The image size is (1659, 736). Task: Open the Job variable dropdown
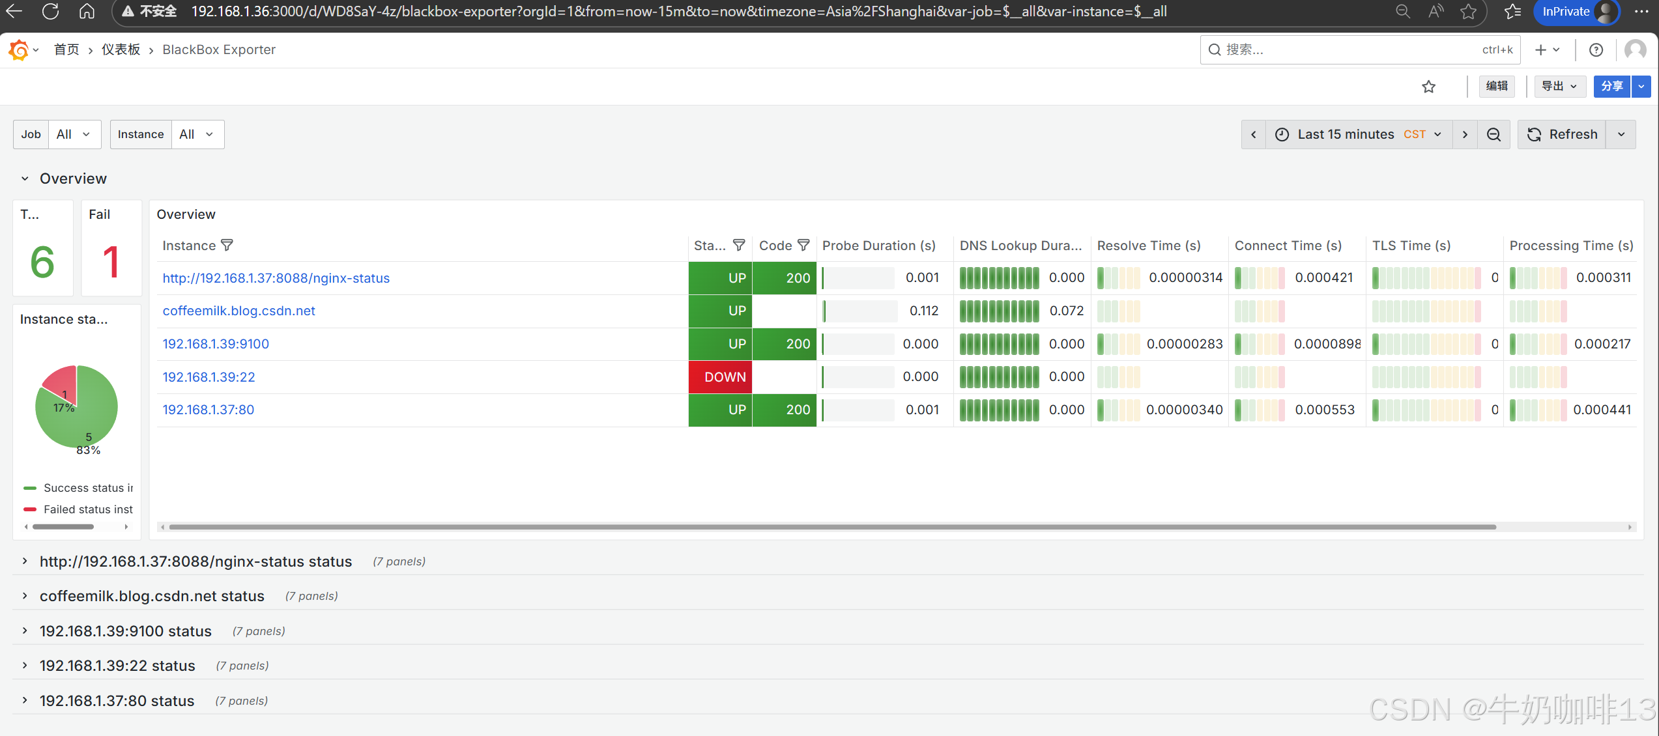pos(74,134)
